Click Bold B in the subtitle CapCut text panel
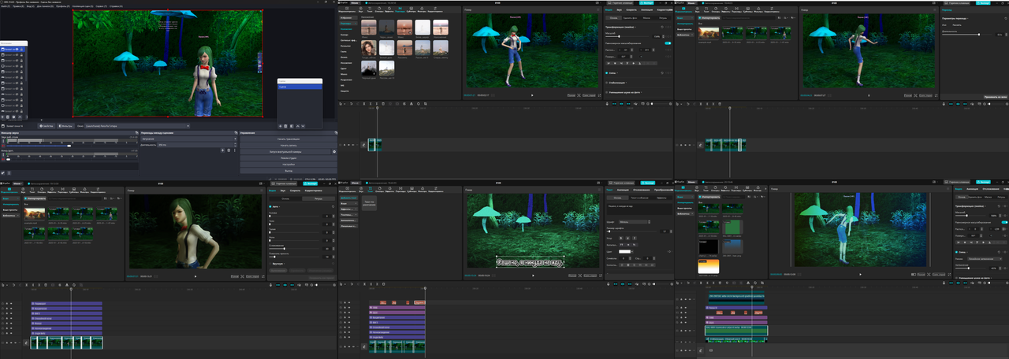 tap(621, 238)
